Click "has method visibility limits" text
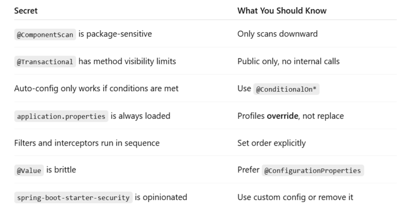This screenshot has height=214, width=398. 130,62
